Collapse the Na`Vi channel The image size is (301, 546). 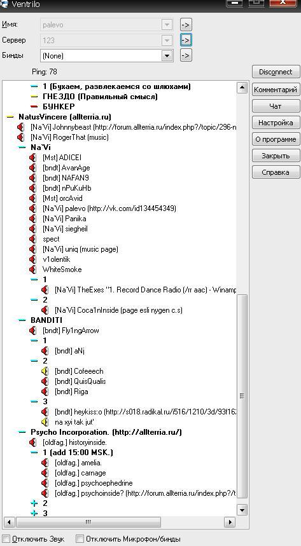tap(22, 147)
